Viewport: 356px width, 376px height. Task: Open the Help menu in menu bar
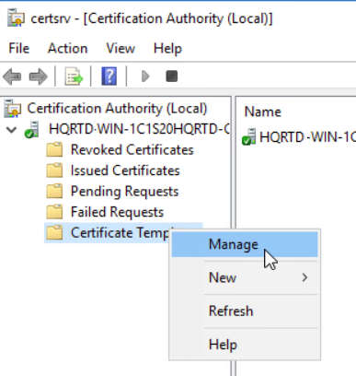pyautogui.click(x=167, y=49)
